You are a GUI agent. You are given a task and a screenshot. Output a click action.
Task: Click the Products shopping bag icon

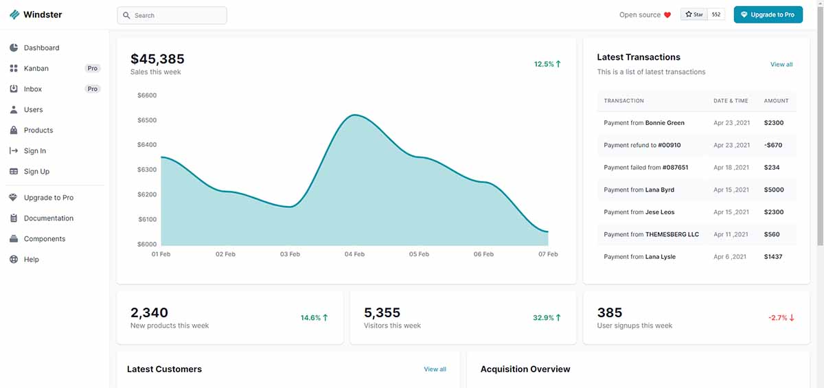point(14,130)
